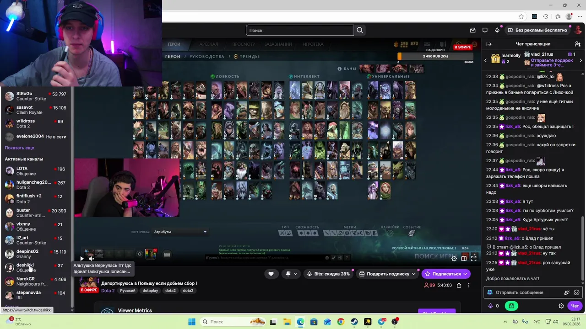This screenshot has height=329, width=586.
Task: Open the three-dot stream options menu
Action: point(469,285)
